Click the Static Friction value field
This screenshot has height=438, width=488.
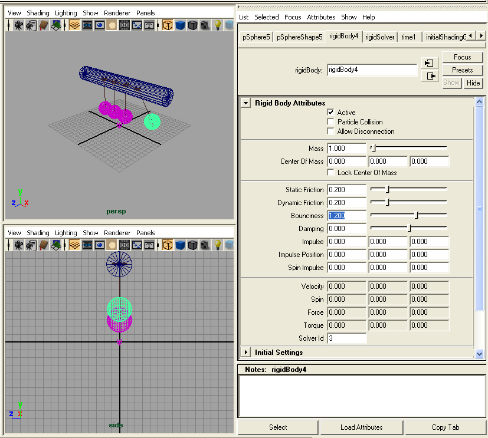[x=346, y=190]
